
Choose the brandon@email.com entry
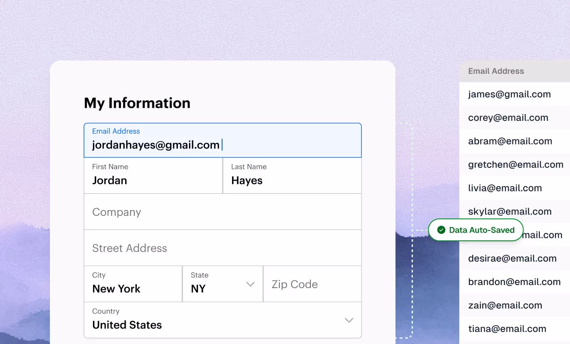pos(514,282)
